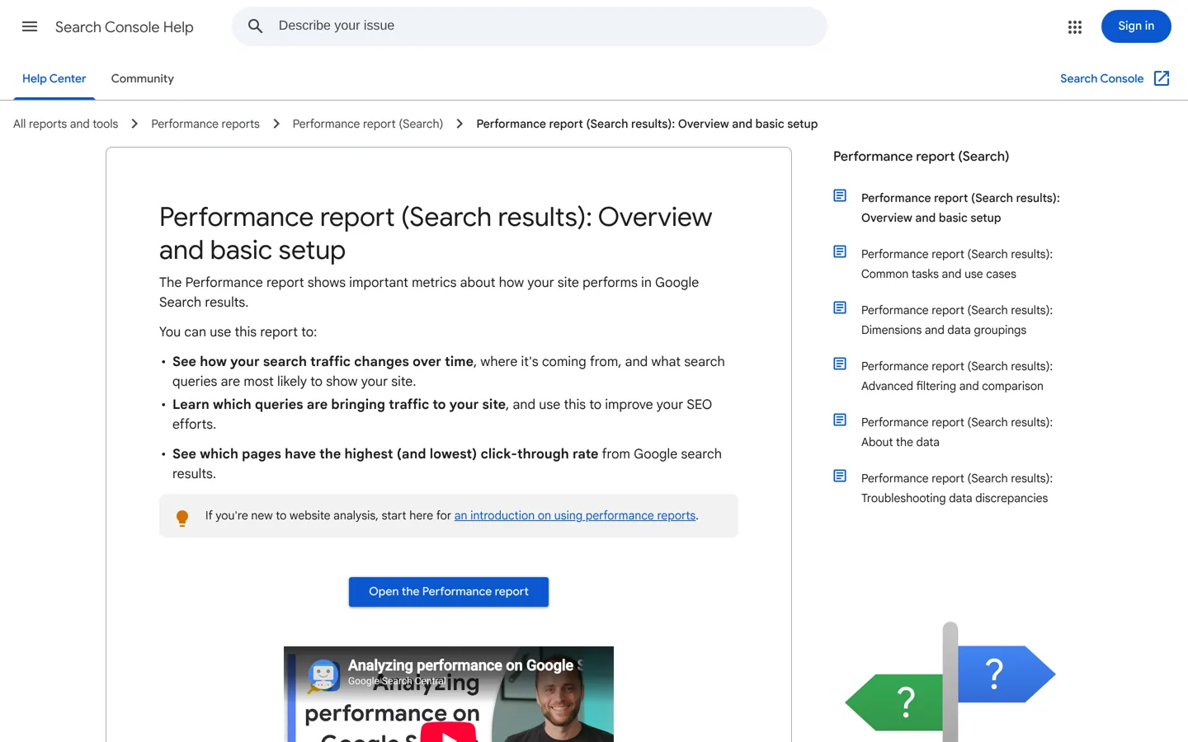Screen dimensions: 1188x742
Task: Open Overview and basic setup sidebar article
Action: click(x=960, y=208)
